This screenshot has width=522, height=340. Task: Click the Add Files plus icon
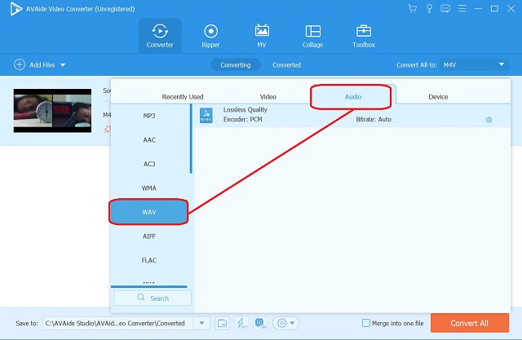[20, 64]
